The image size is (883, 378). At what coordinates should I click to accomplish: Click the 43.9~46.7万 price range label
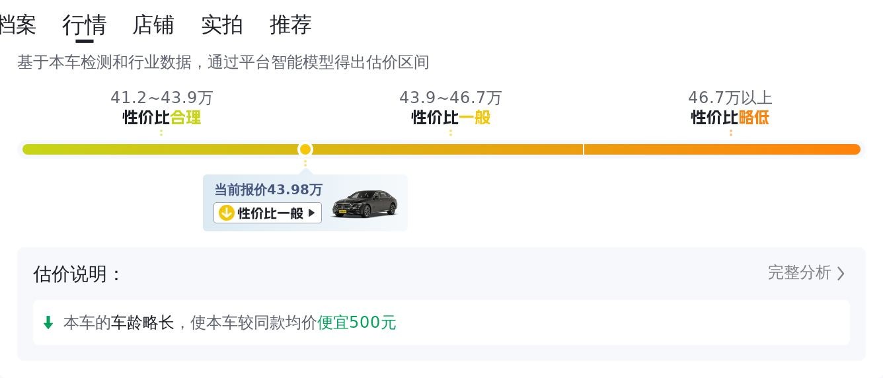pyautogui.click(x=450, y=98)
